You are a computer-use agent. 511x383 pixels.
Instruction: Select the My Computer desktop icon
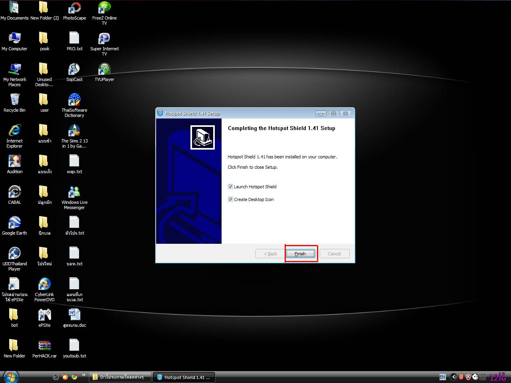[14, 41]
